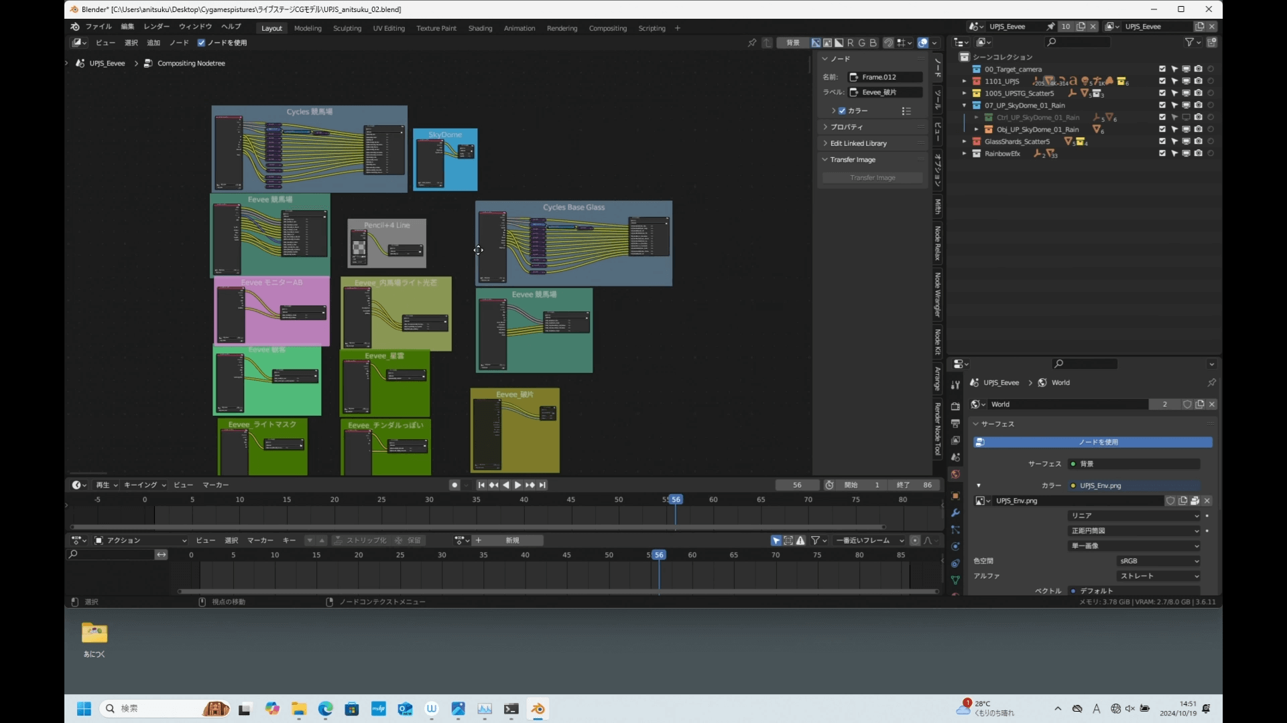Image resolution: width=1287 pixels, height=723 pixels.
Task: Open the View Layer properties tab icon
Action: pos(955,440)
